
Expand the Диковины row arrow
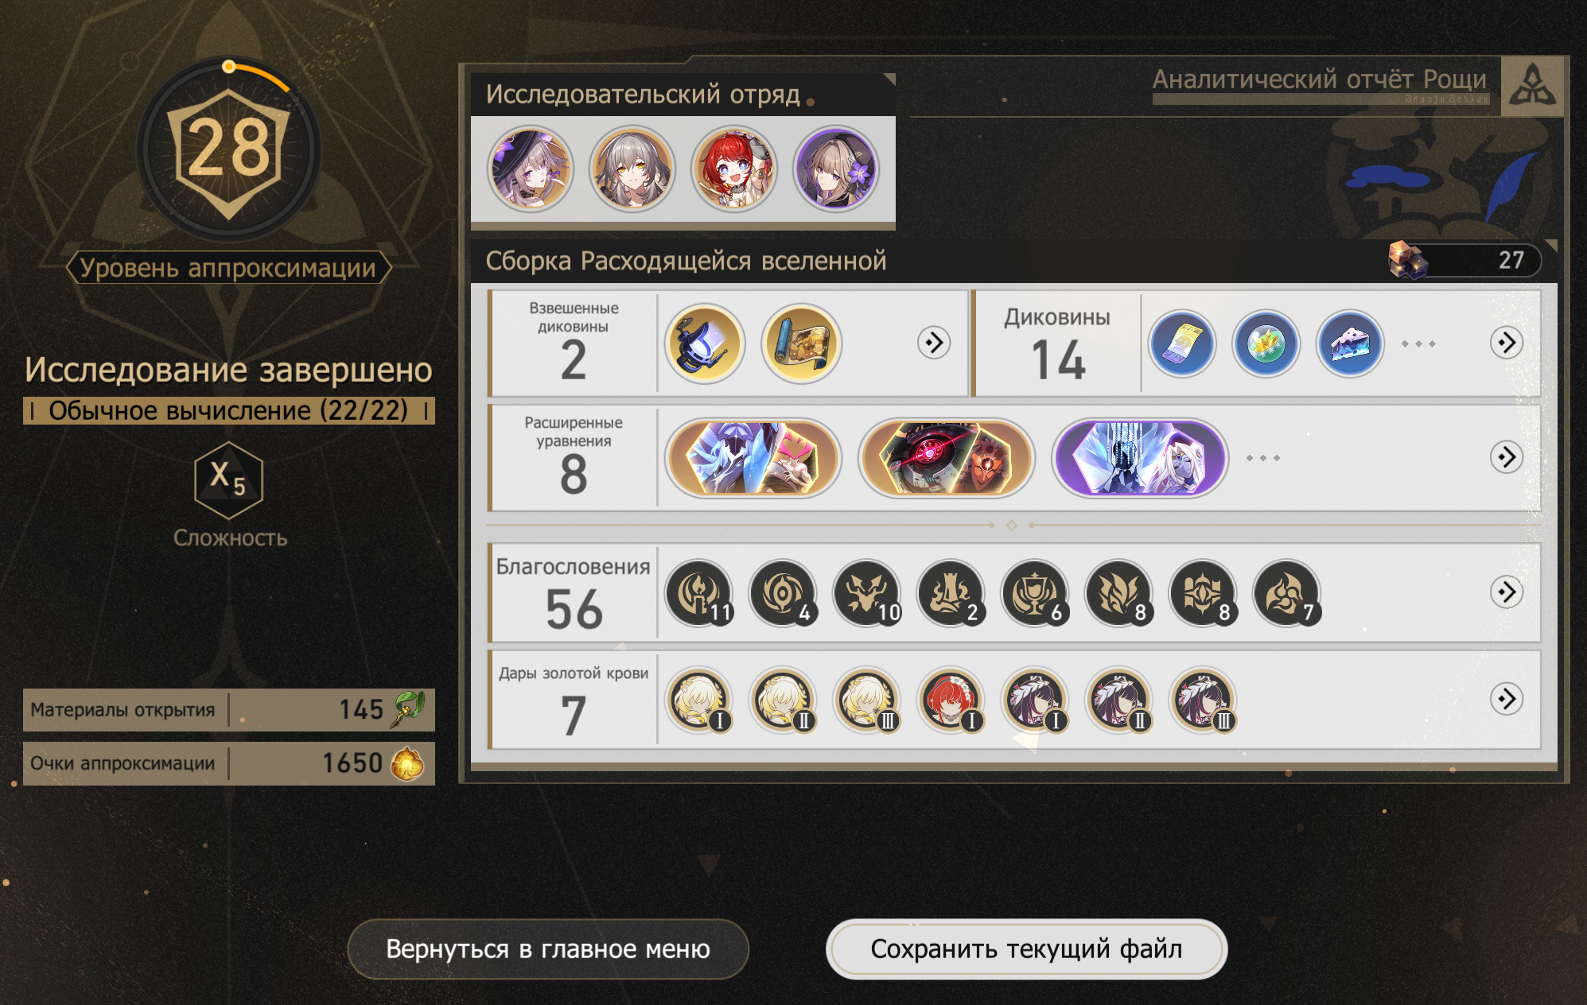pyautogui.click(x=1507, y=343)
